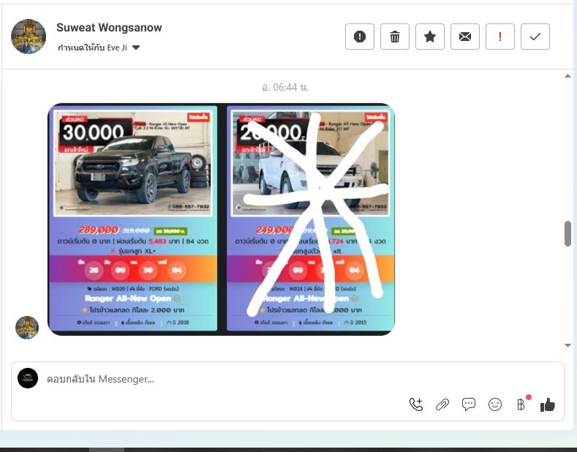The width and height of the screenshot is (577, 452).
Task: Click the small sender avatar beside the message
Action: pos(27,327)
